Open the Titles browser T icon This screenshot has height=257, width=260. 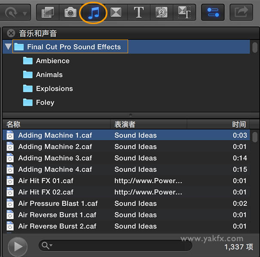tap(139, 12)
